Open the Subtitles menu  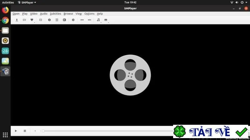point(56,14)
